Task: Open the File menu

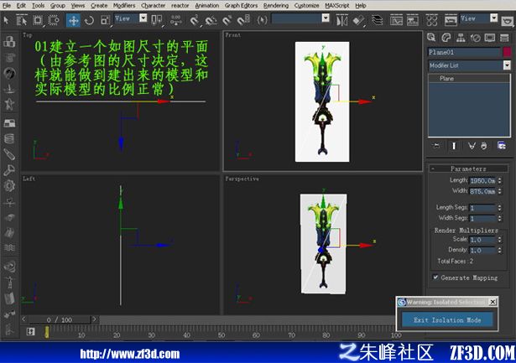Action: 6,6
